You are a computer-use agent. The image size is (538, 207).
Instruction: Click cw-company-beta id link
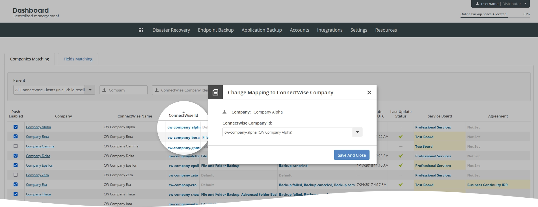(x=183, y=138)
